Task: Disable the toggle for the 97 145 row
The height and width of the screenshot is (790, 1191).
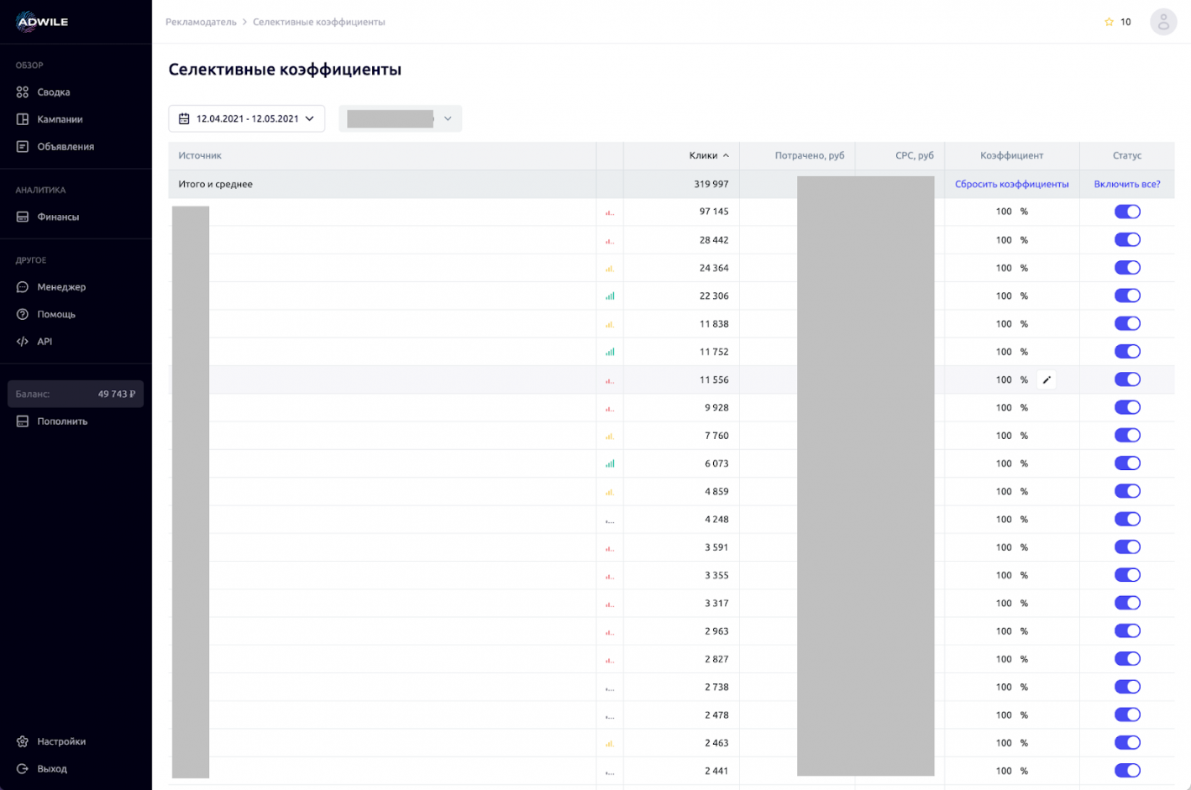Action: pyautogui.click(x=1126, y=212)
